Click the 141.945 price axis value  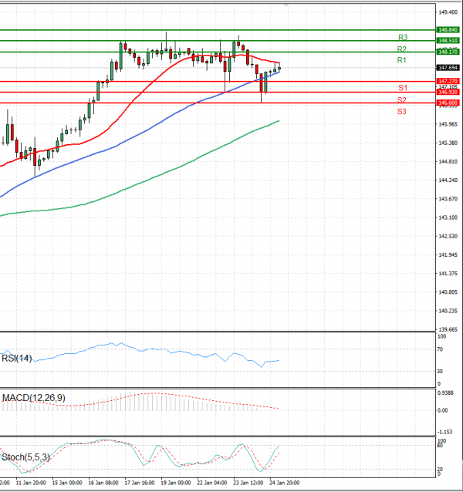tap(448, 254)
